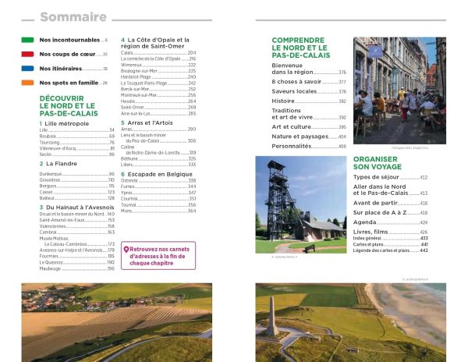Click the Personnalités entry
Image resolution: width=468 pixels, height=362 pixels.
[x=309, y=146]
